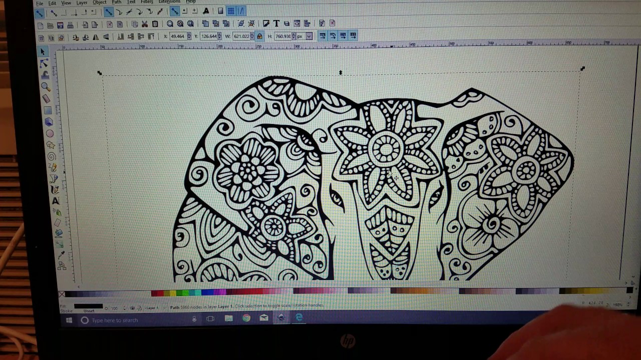
Task: Click the X position spinner arrows
Action: [x=189, y=36]
